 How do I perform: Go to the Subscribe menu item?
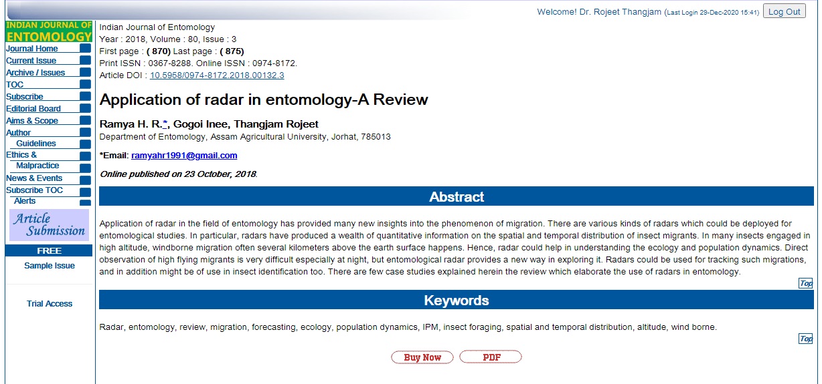[25, 97]
